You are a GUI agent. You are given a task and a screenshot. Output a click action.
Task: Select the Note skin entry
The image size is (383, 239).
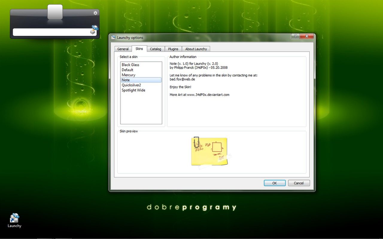141,80
